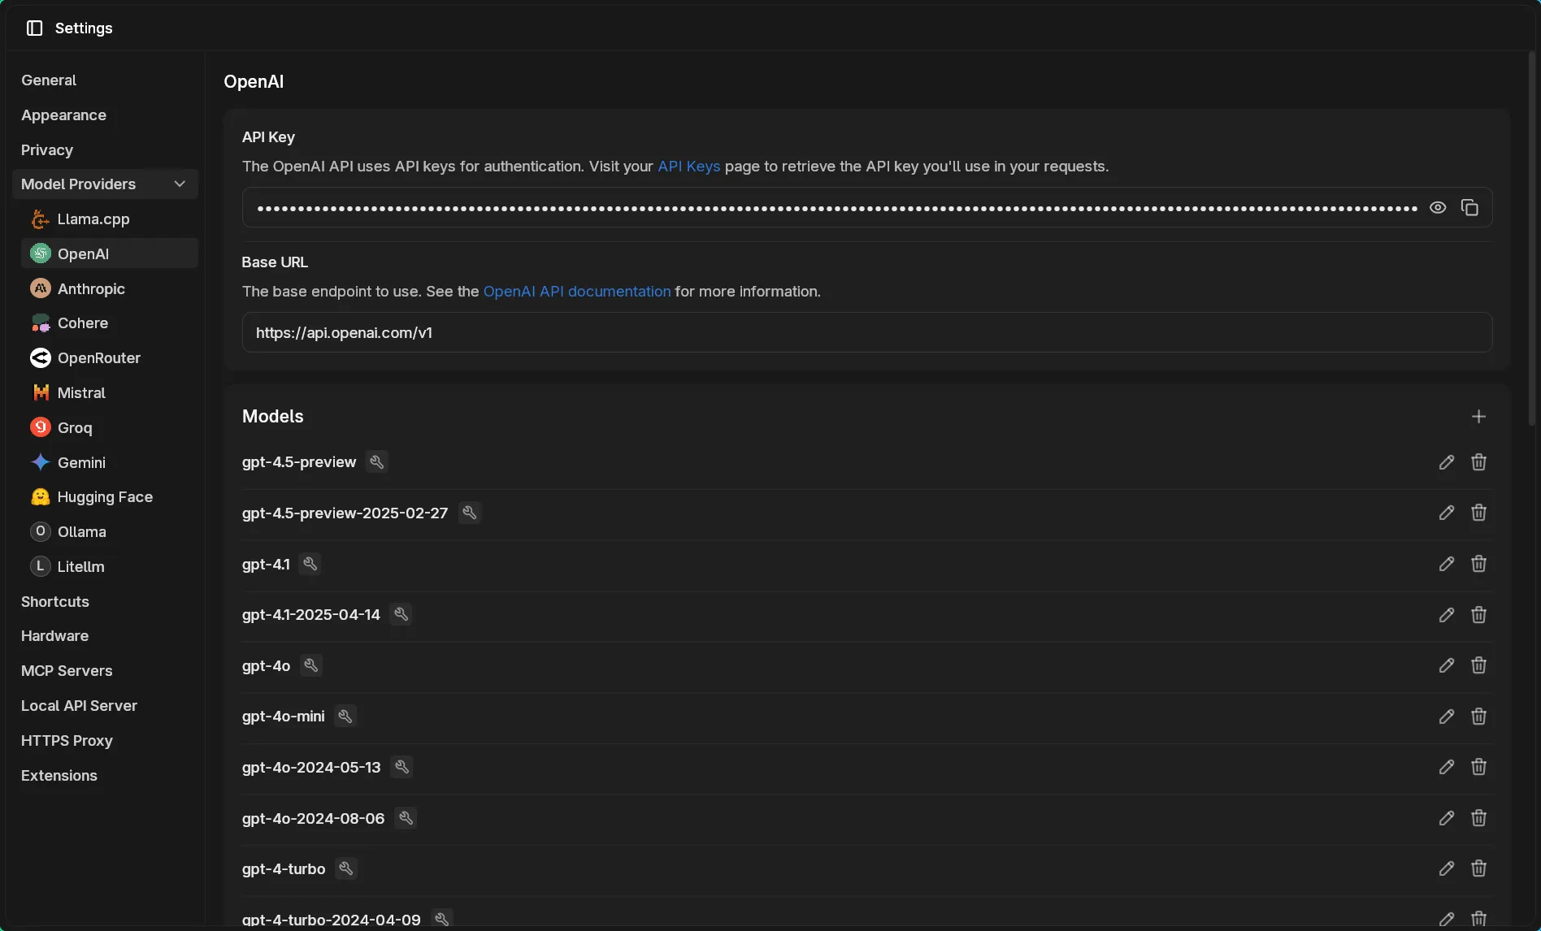Open the API Keys link
The height and width of the screenshot is (931, 1541).
688,167
